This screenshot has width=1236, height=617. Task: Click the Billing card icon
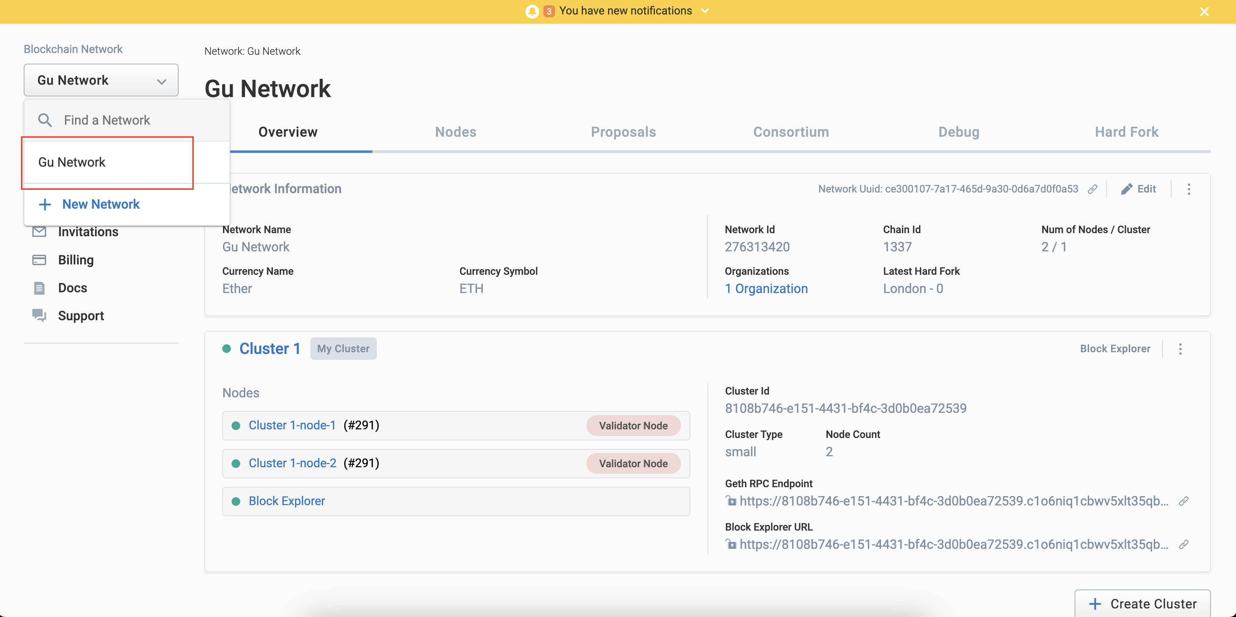[39, 260]
